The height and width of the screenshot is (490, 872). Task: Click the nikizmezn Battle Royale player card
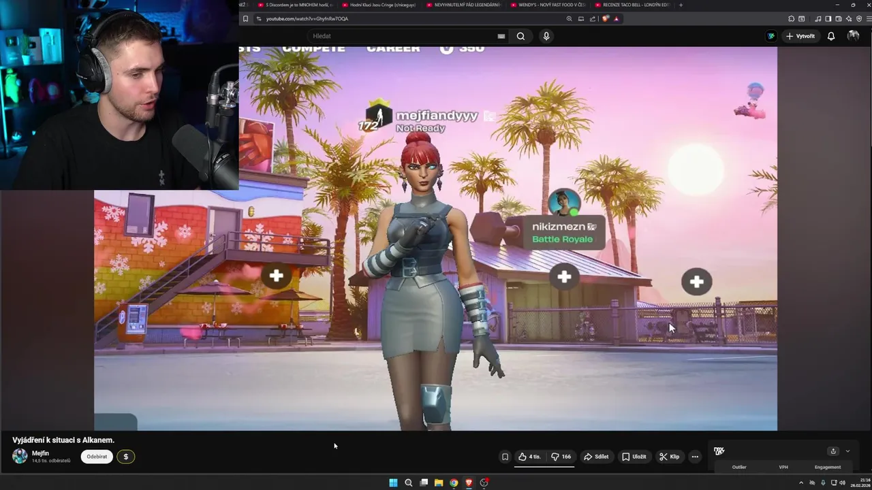tap(563, 232)
